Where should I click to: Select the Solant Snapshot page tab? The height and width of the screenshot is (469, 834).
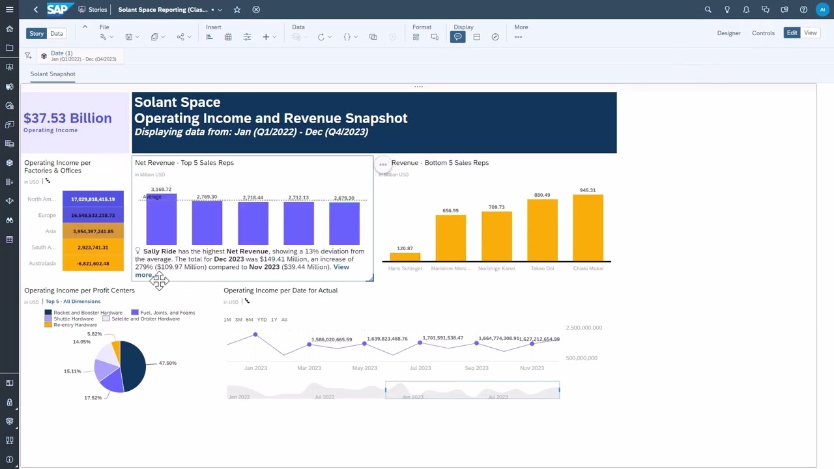(53, 74)
